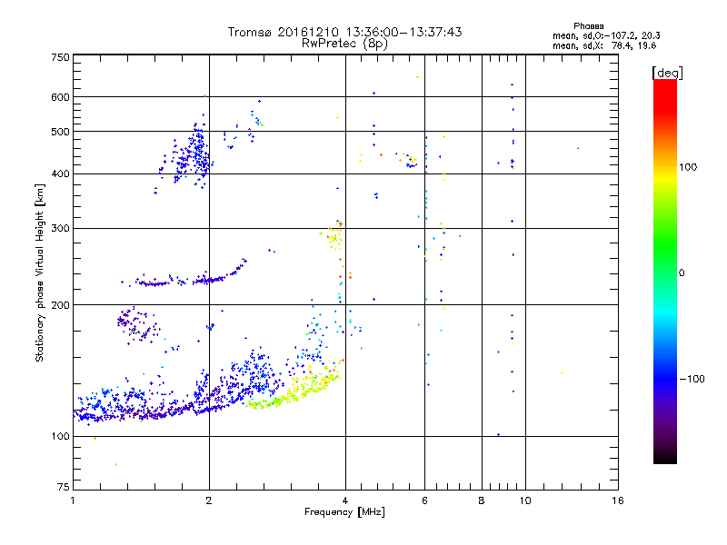Click the '[deg]' colorbar label
The image size is (727, 545).
(x=667, y=73)
